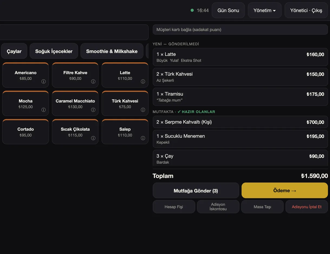
Task: Add Mocha to the order
Action: 25,104
